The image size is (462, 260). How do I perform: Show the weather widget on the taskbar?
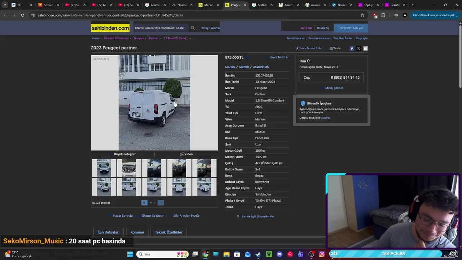pyautogui.click(x=18, y=254)
